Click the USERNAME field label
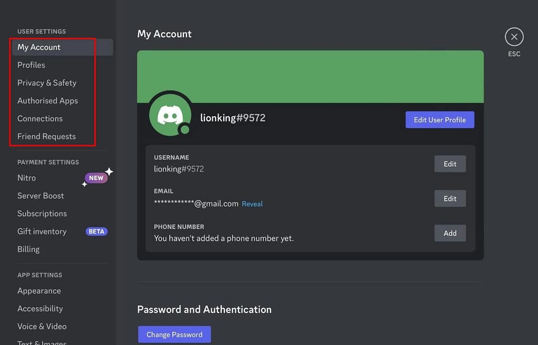Image resolution: width=538 pixels, height=345 pixels. (171, 158)
